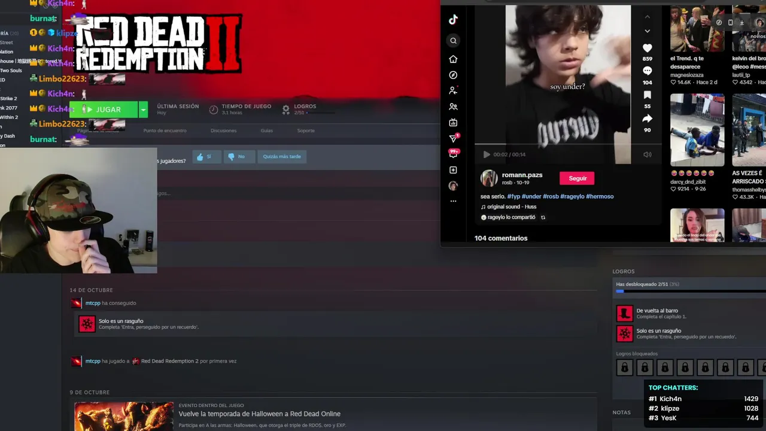Screen dimensions: 766x431
Task: Open the profile avatar in TikTok sidebar
Action: (x=453, y=186)
